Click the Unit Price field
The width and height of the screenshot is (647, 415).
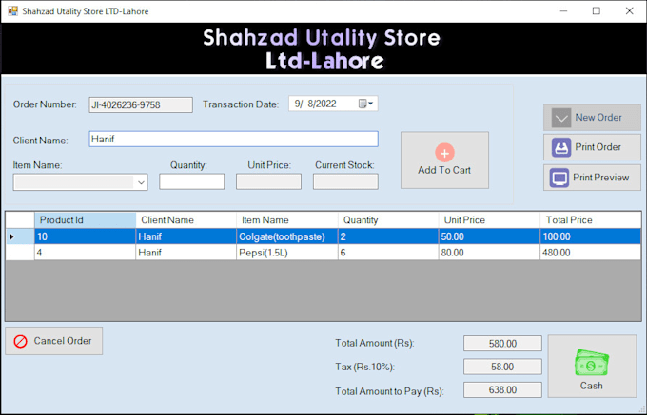268,181
